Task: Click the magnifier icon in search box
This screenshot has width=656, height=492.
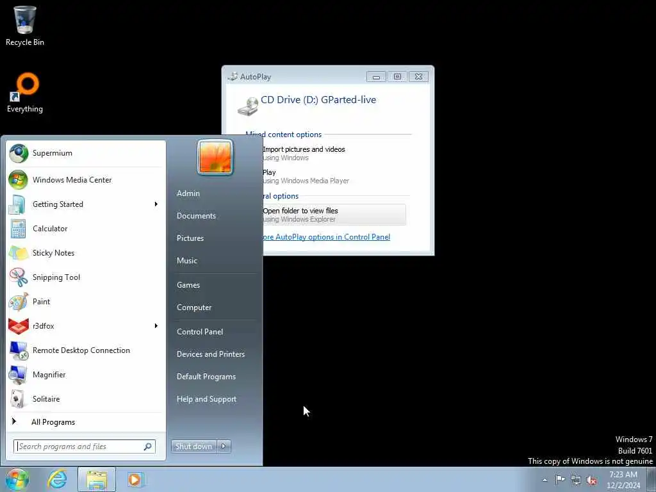Action: pos(148,447)
